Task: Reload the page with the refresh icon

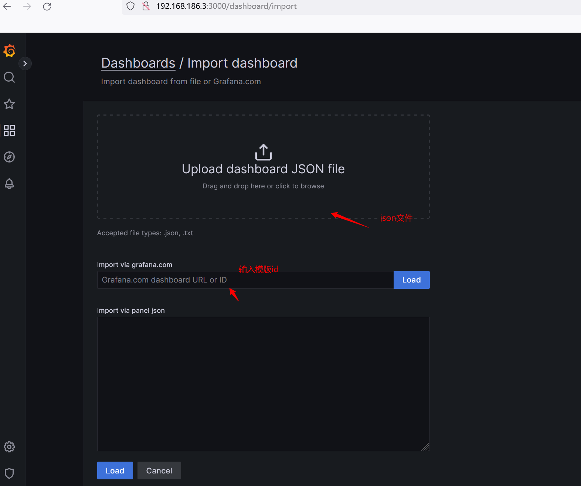Action: coord(47,6)
